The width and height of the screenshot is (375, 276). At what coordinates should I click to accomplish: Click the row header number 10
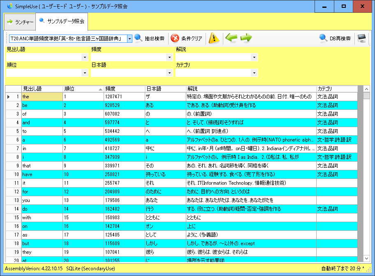pyautogui.click(x=14, y=174)
